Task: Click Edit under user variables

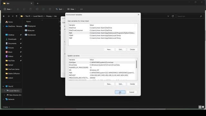Action: [x=121, y=49]
